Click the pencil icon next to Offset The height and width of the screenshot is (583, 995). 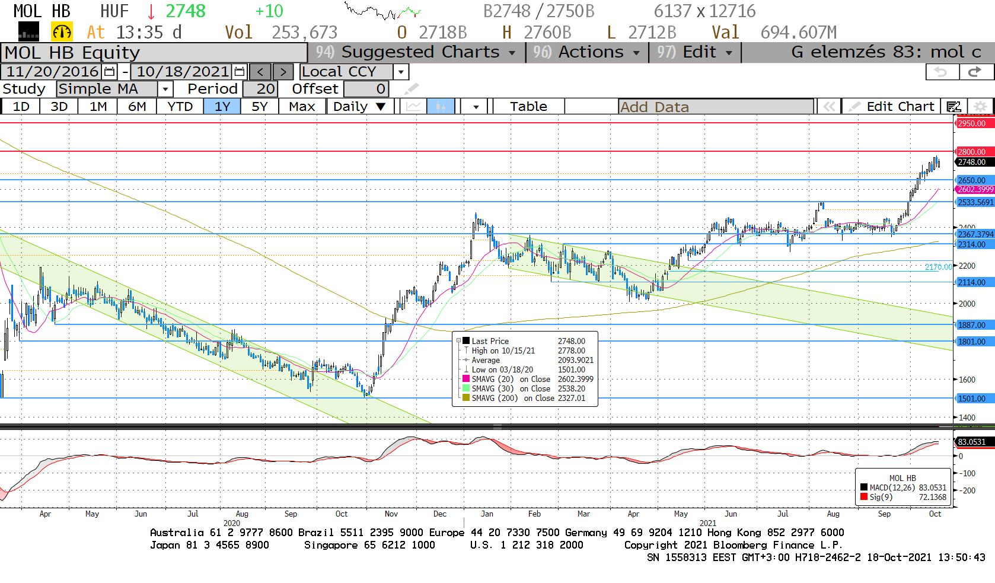411,89
